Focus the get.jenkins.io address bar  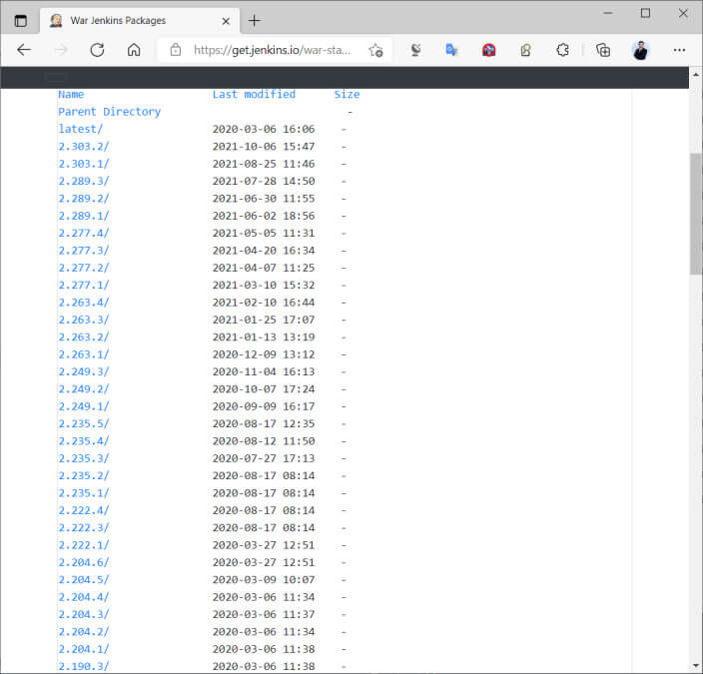click(273, 50)
